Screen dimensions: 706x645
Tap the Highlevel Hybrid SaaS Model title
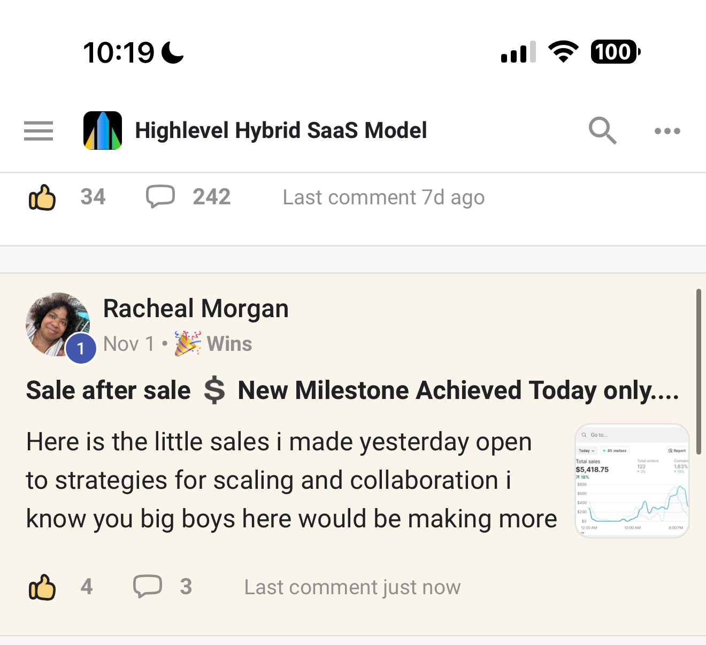point(281,130)
